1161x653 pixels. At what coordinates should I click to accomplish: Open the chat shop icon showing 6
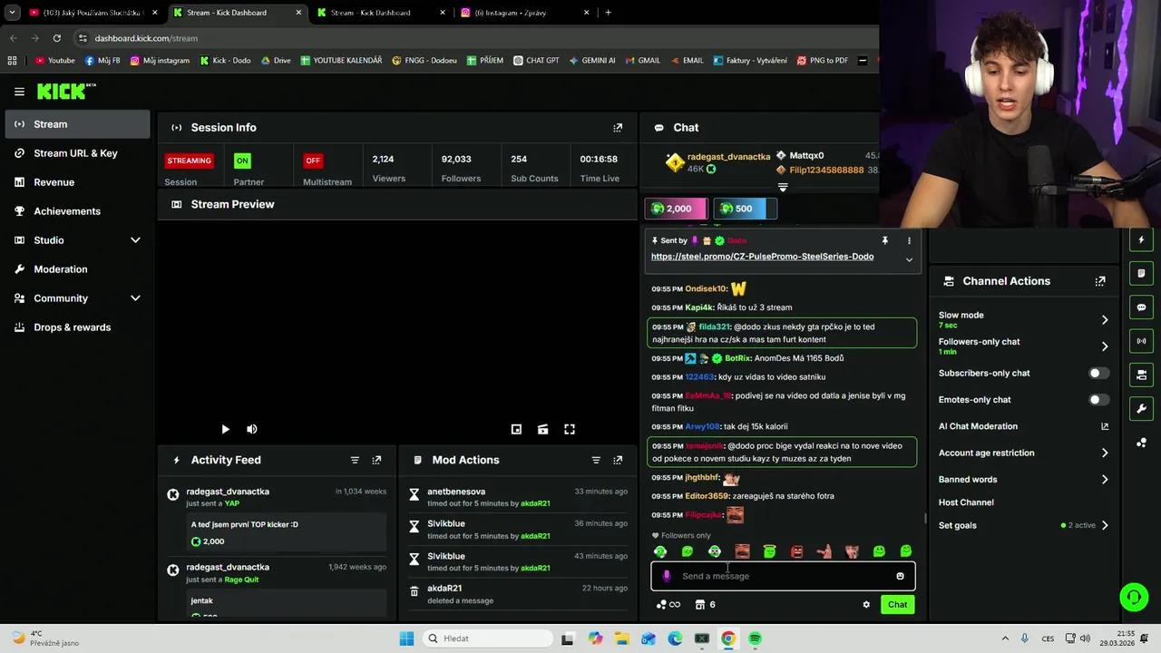click(x=705, y=605)
